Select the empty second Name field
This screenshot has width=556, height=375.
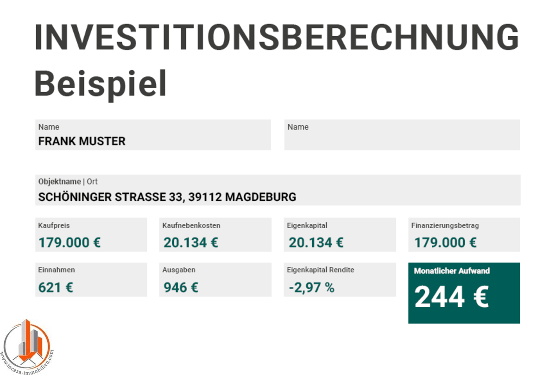(x=402, y=135)
